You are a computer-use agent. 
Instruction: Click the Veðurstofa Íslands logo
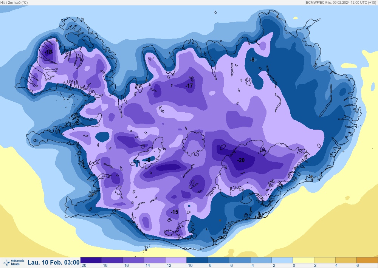[x=14, y=262]
